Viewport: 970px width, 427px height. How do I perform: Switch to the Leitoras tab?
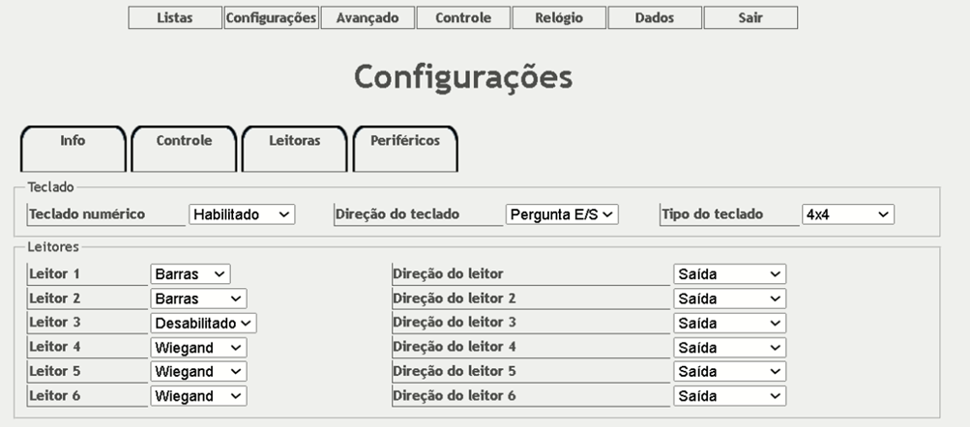coord(294,141)
